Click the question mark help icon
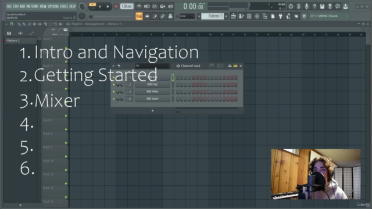Viewport: 372px width, 209px height. coord(314,6)
